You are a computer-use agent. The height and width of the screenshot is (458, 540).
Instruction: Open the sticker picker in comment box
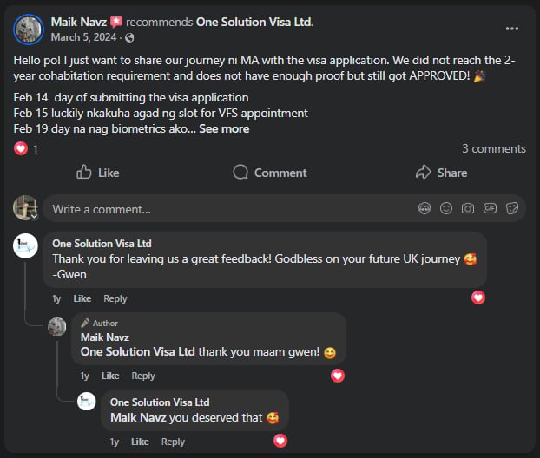(x=512, y=208)
